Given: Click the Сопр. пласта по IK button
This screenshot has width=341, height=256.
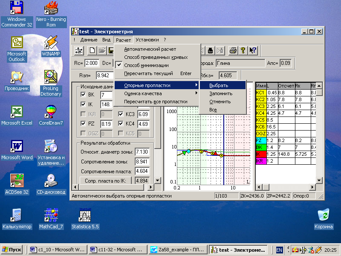Looking at the screenshot, I should tap(106, 180).
